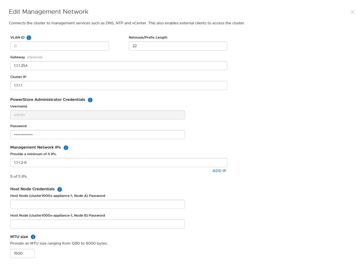
Task: Click the Management Network IPs field showing 1.1.1.2-6
Action: tap(119, 162)
